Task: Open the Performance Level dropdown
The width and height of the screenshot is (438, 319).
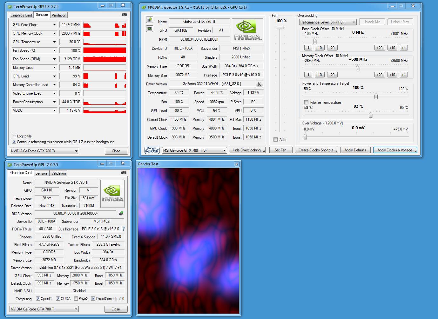Action: click(x=327, y=22)
